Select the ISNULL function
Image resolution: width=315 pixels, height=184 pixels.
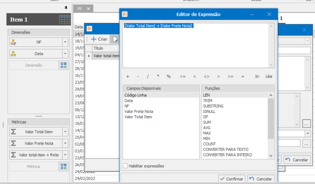tap(235, 112)
